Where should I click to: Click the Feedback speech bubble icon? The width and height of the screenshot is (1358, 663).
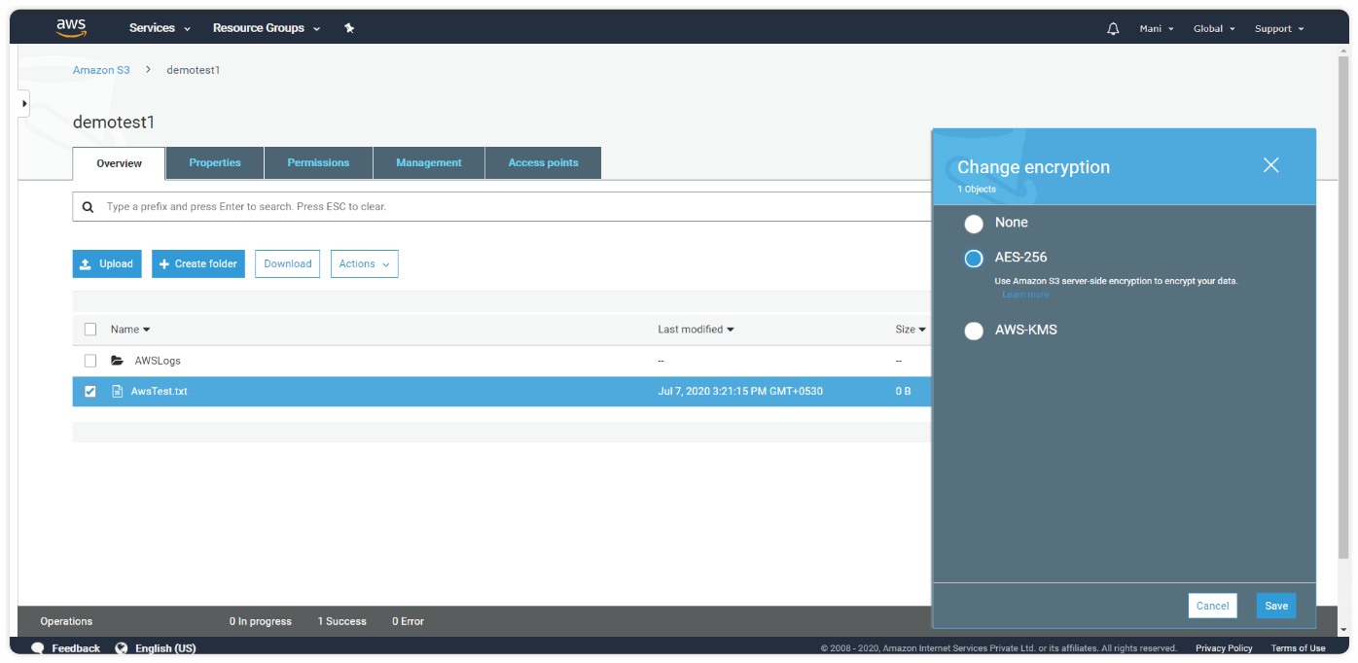[x=38, y=648]
